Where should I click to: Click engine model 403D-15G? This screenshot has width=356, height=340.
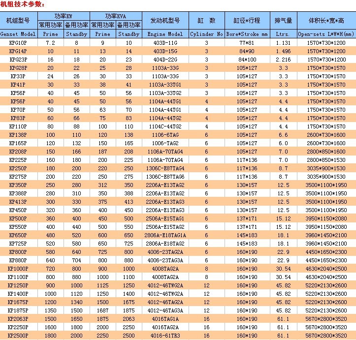[165, 51]
